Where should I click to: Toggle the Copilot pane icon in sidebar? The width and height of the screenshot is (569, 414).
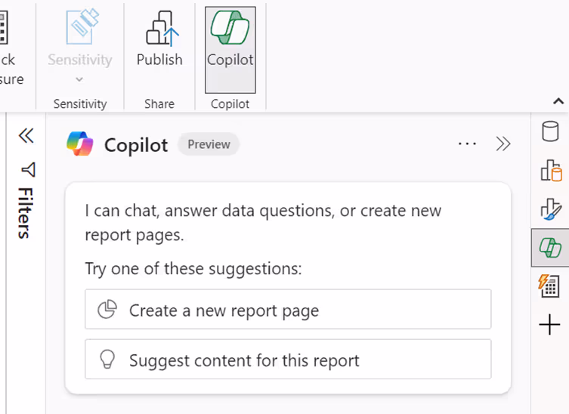pyautogui.click(x=550, y=248)
